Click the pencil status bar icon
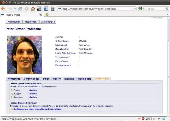 (159, 119)
